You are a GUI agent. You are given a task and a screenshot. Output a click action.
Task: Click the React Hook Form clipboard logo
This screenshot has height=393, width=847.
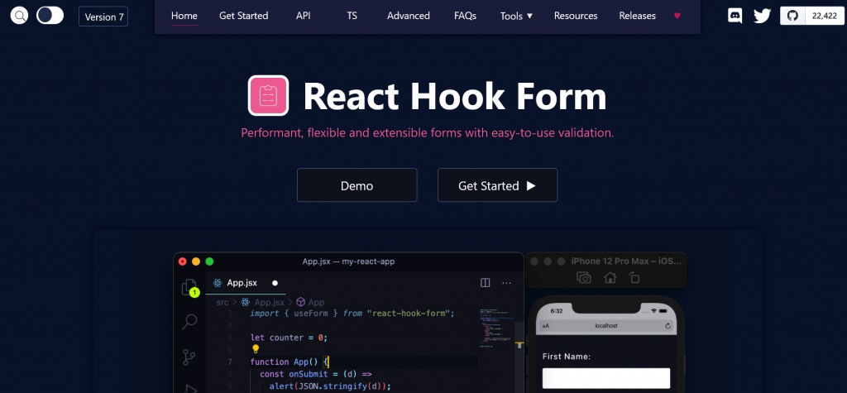click(269, 95)
